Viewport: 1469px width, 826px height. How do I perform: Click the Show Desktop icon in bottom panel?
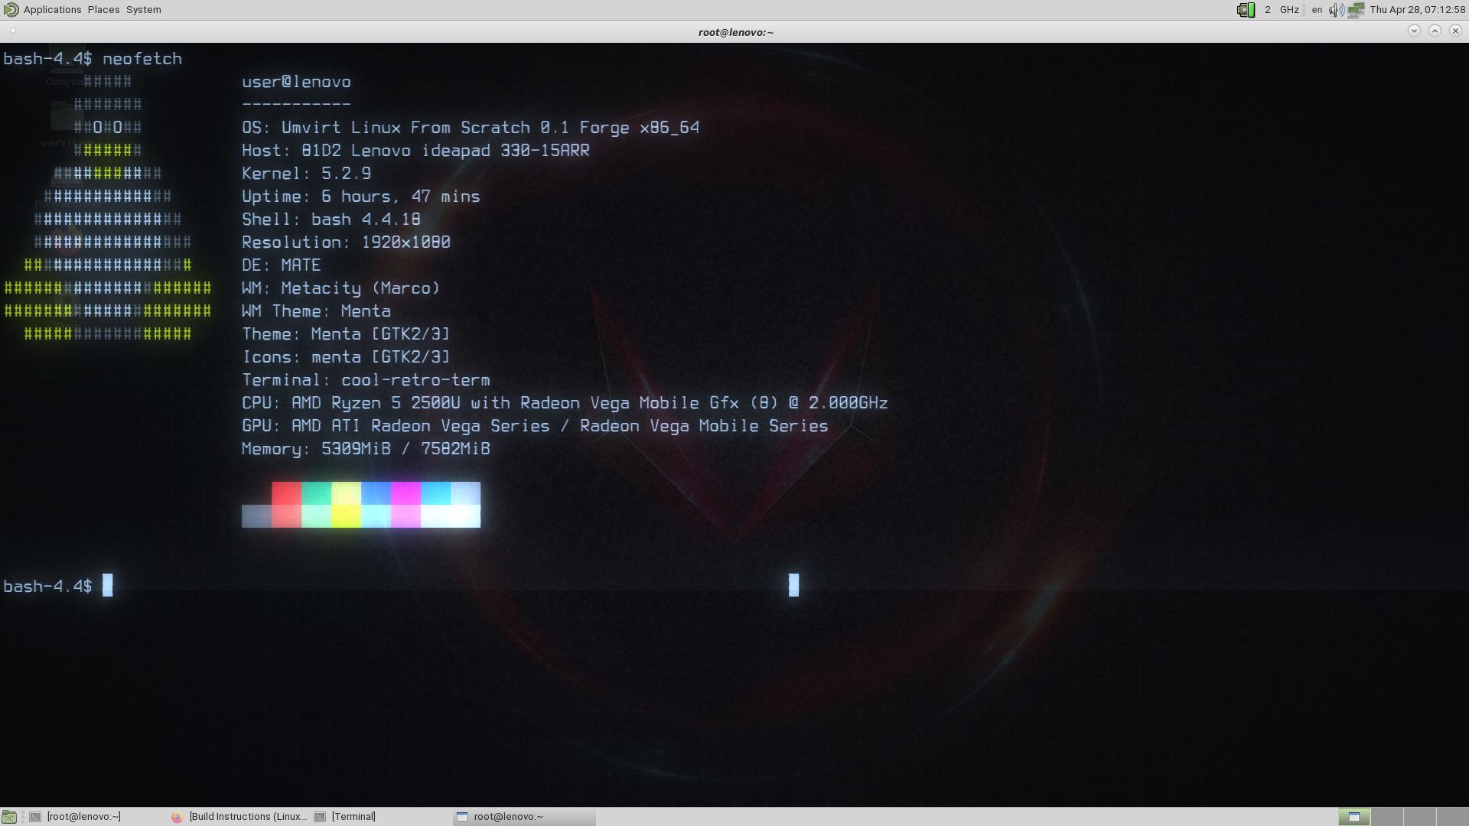click(9, 817)
